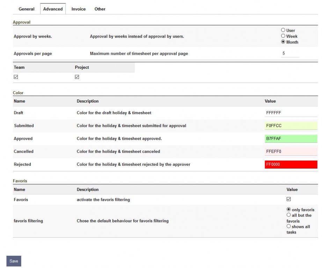Click the Save button
Image resolution: width=322 pixels, height=268 pixels.
coord(14,261)
